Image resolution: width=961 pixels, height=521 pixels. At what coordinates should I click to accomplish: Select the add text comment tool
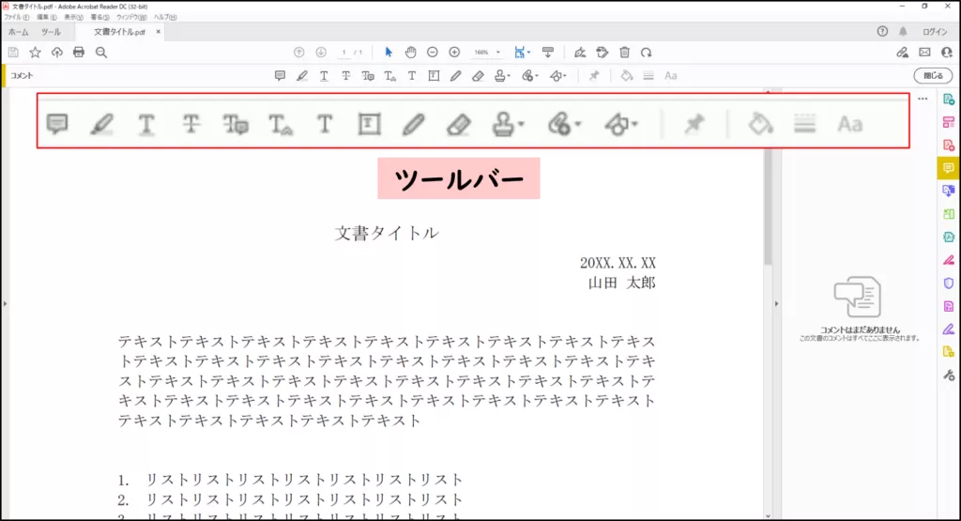tap(412, 75)
